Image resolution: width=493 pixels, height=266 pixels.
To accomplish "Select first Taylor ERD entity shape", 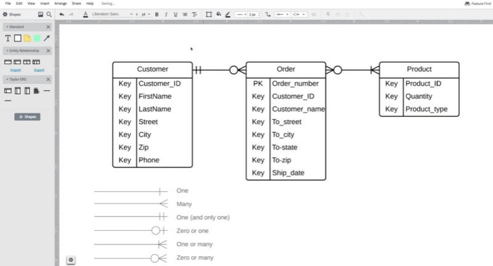I will 8,91.
